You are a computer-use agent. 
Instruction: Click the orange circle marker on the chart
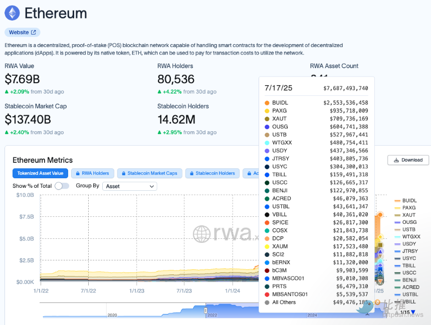pyautogui.click(x=380, y=215)
